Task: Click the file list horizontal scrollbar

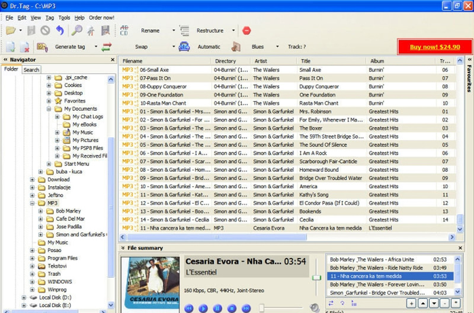Action: click(x=216, y=237)
